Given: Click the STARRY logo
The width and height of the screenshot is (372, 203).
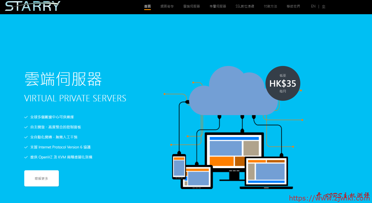Looking at the screenshot, I should (x=33, y=6).
